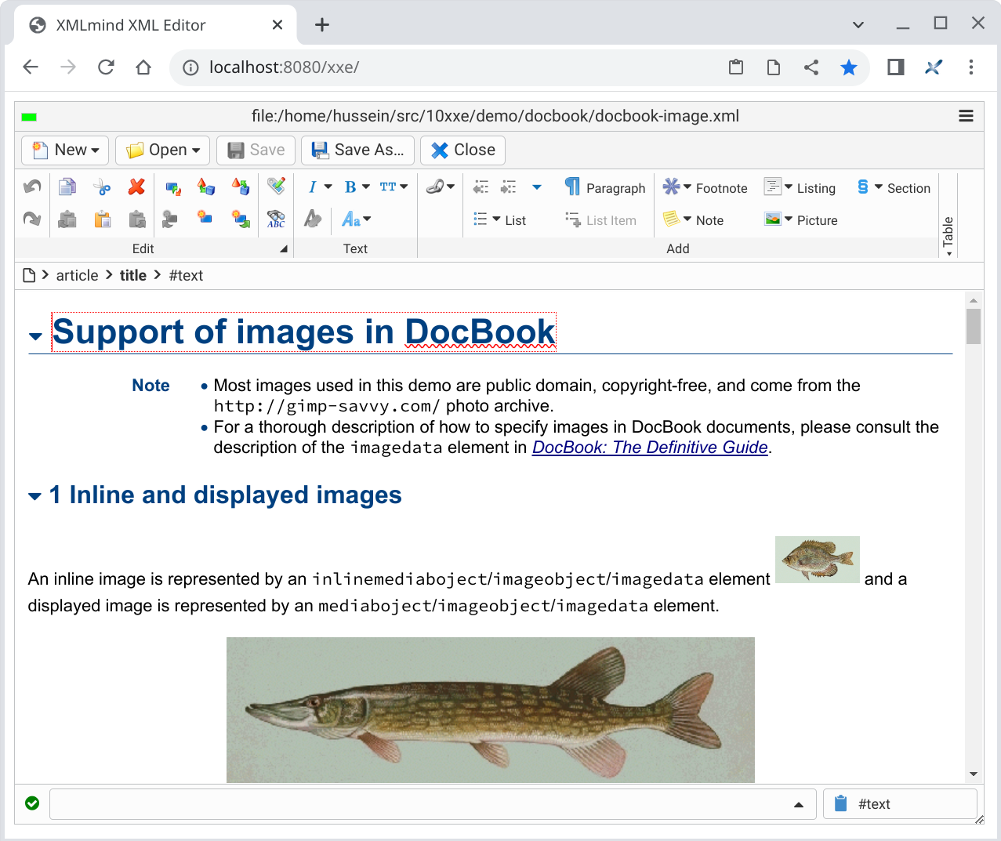The image size is (1001, 841).
Task: Collapse the Inline and displayed images section
Action: coord(34,496)
